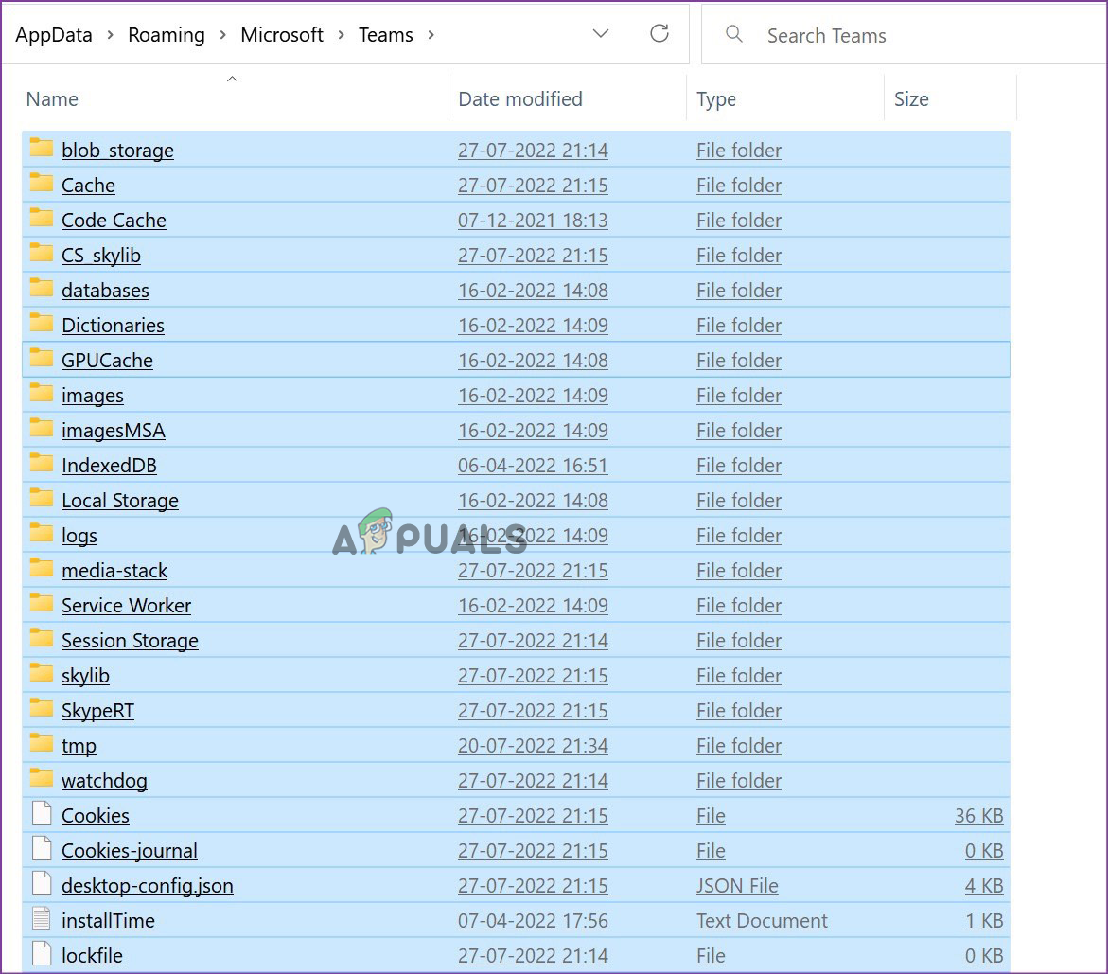Click the 1 KB size cell
This screenshot has height=974, width=1108.
984,921
